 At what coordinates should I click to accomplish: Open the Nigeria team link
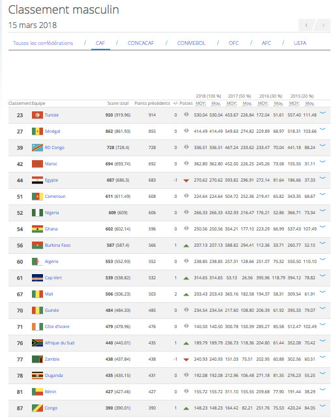coord(51,212)
